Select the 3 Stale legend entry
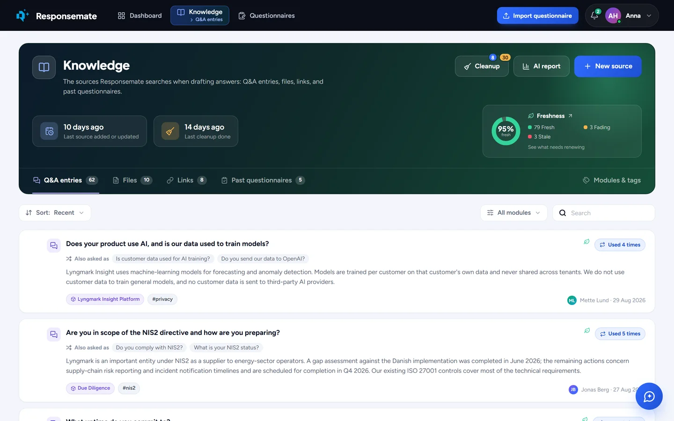 click(539, 137)
